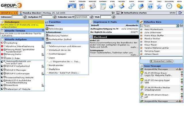Open the Team dropdown in Virtuelles Büro

(160, 26)
